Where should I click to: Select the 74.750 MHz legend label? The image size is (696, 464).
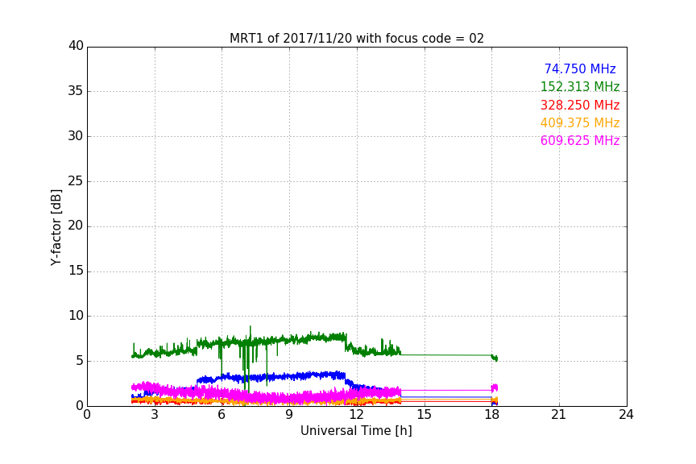tap(580, 68)
